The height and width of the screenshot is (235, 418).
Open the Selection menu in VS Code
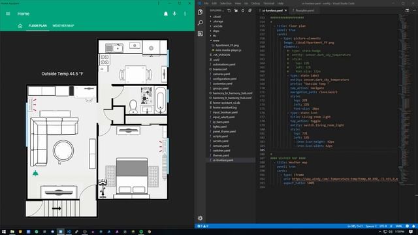click(225, 3)
